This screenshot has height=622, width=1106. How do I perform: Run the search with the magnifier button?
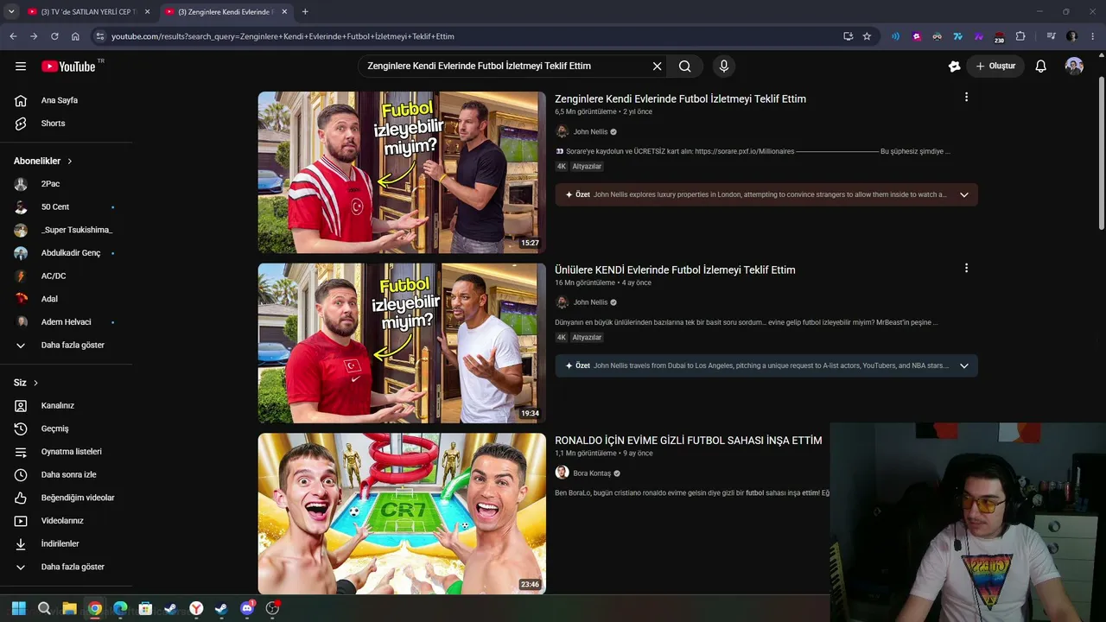tap(685, 67)
